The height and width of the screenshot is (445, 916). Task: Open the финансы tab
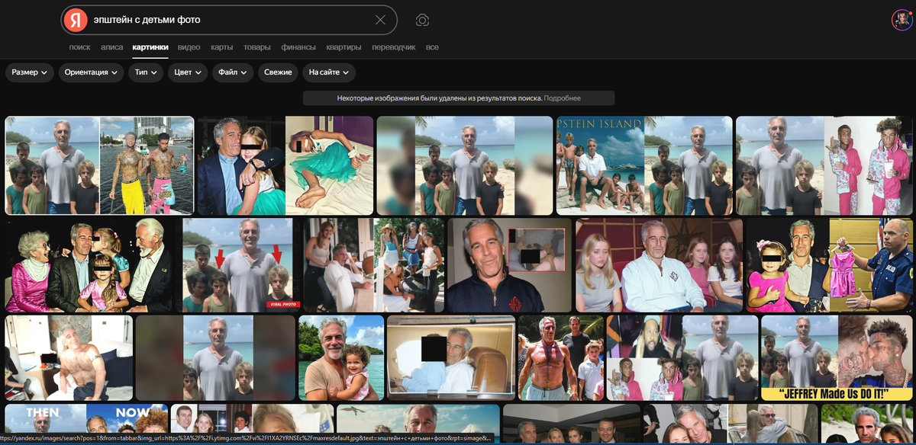pyautogui.click(x=298, y=47)
